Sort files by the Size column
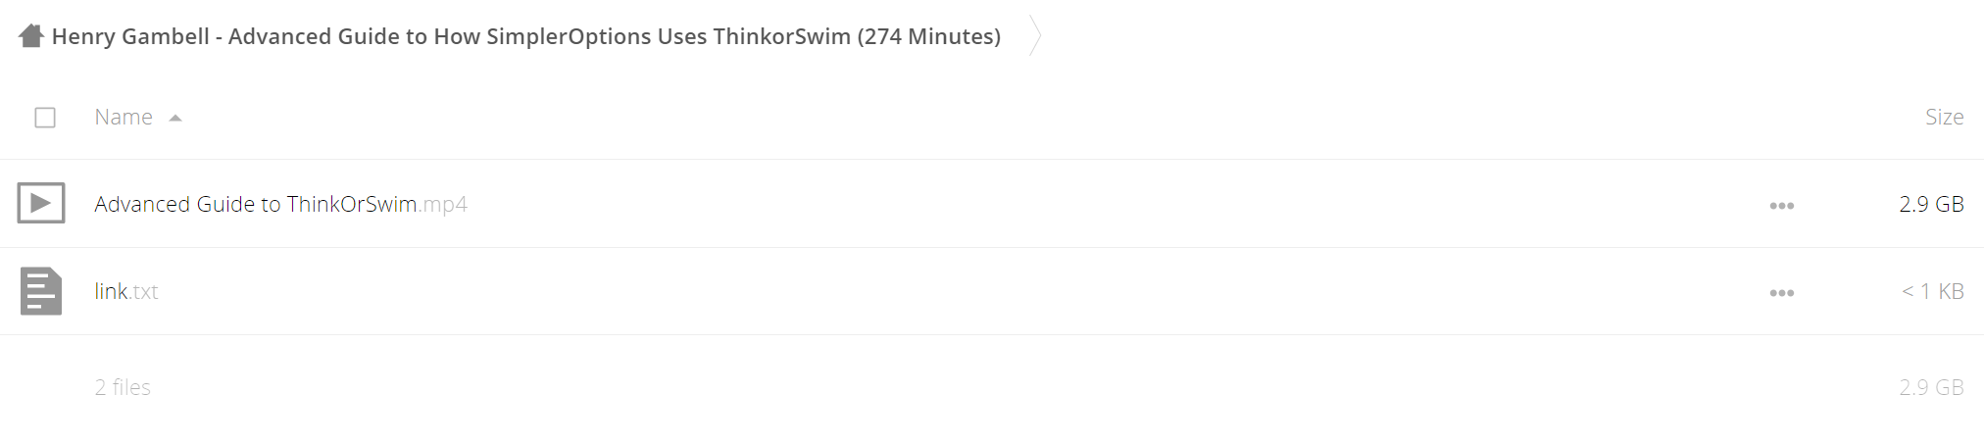This screenshot has width=1984, height=444. point(1944,117)
